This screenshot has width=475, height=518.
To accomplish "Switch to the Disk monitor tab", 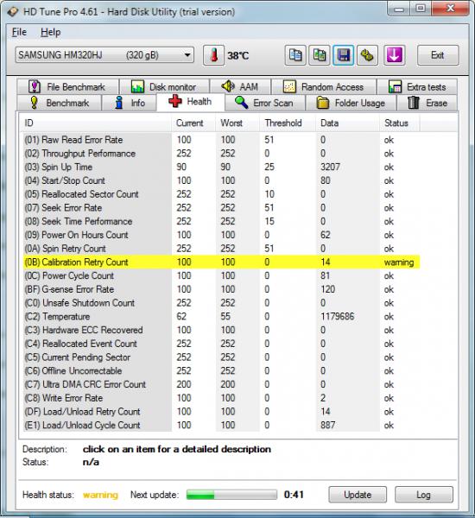I will 164,87.
